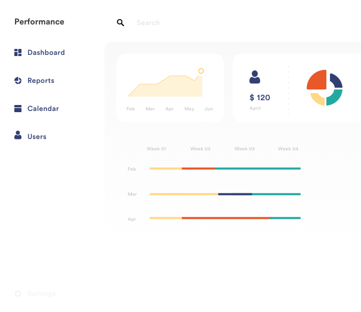Screen dimensions: 361x312
Task: Click the Week 03 column header
Action: [x=245, y=149]
